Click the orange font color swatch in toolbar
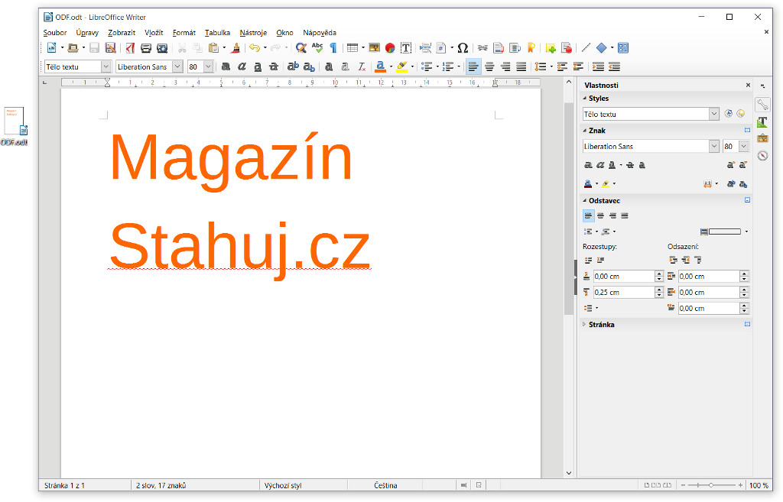This screenshot has height=502, width=783. [381, 67]
